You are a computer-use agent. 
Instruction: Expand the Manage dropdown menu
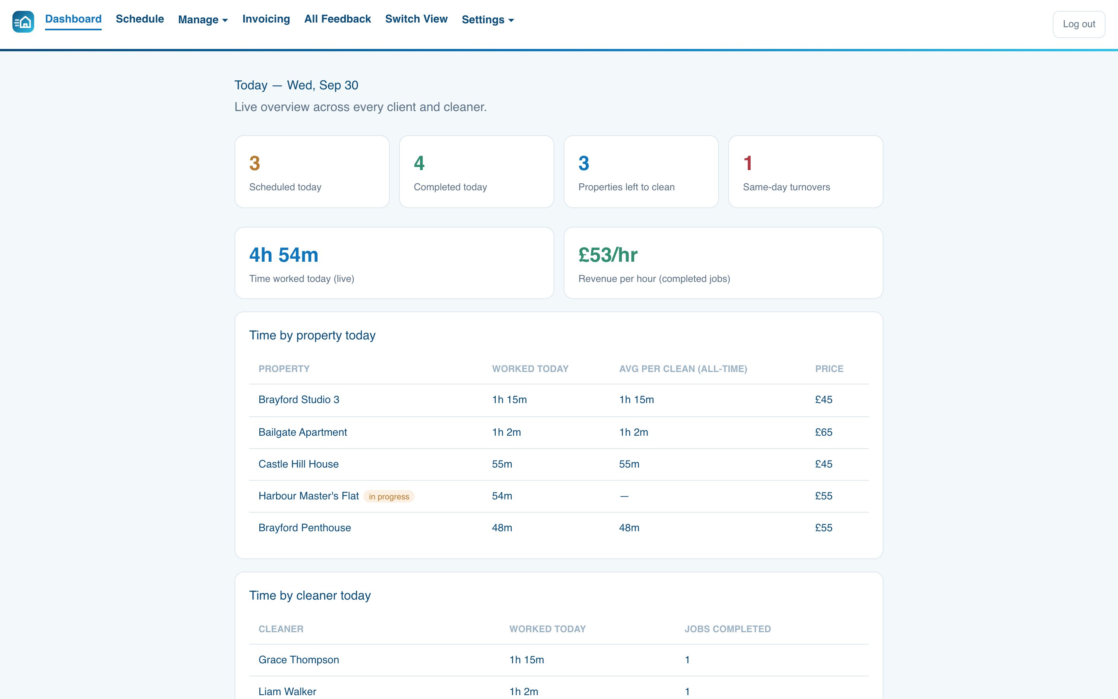click(203, 19)
